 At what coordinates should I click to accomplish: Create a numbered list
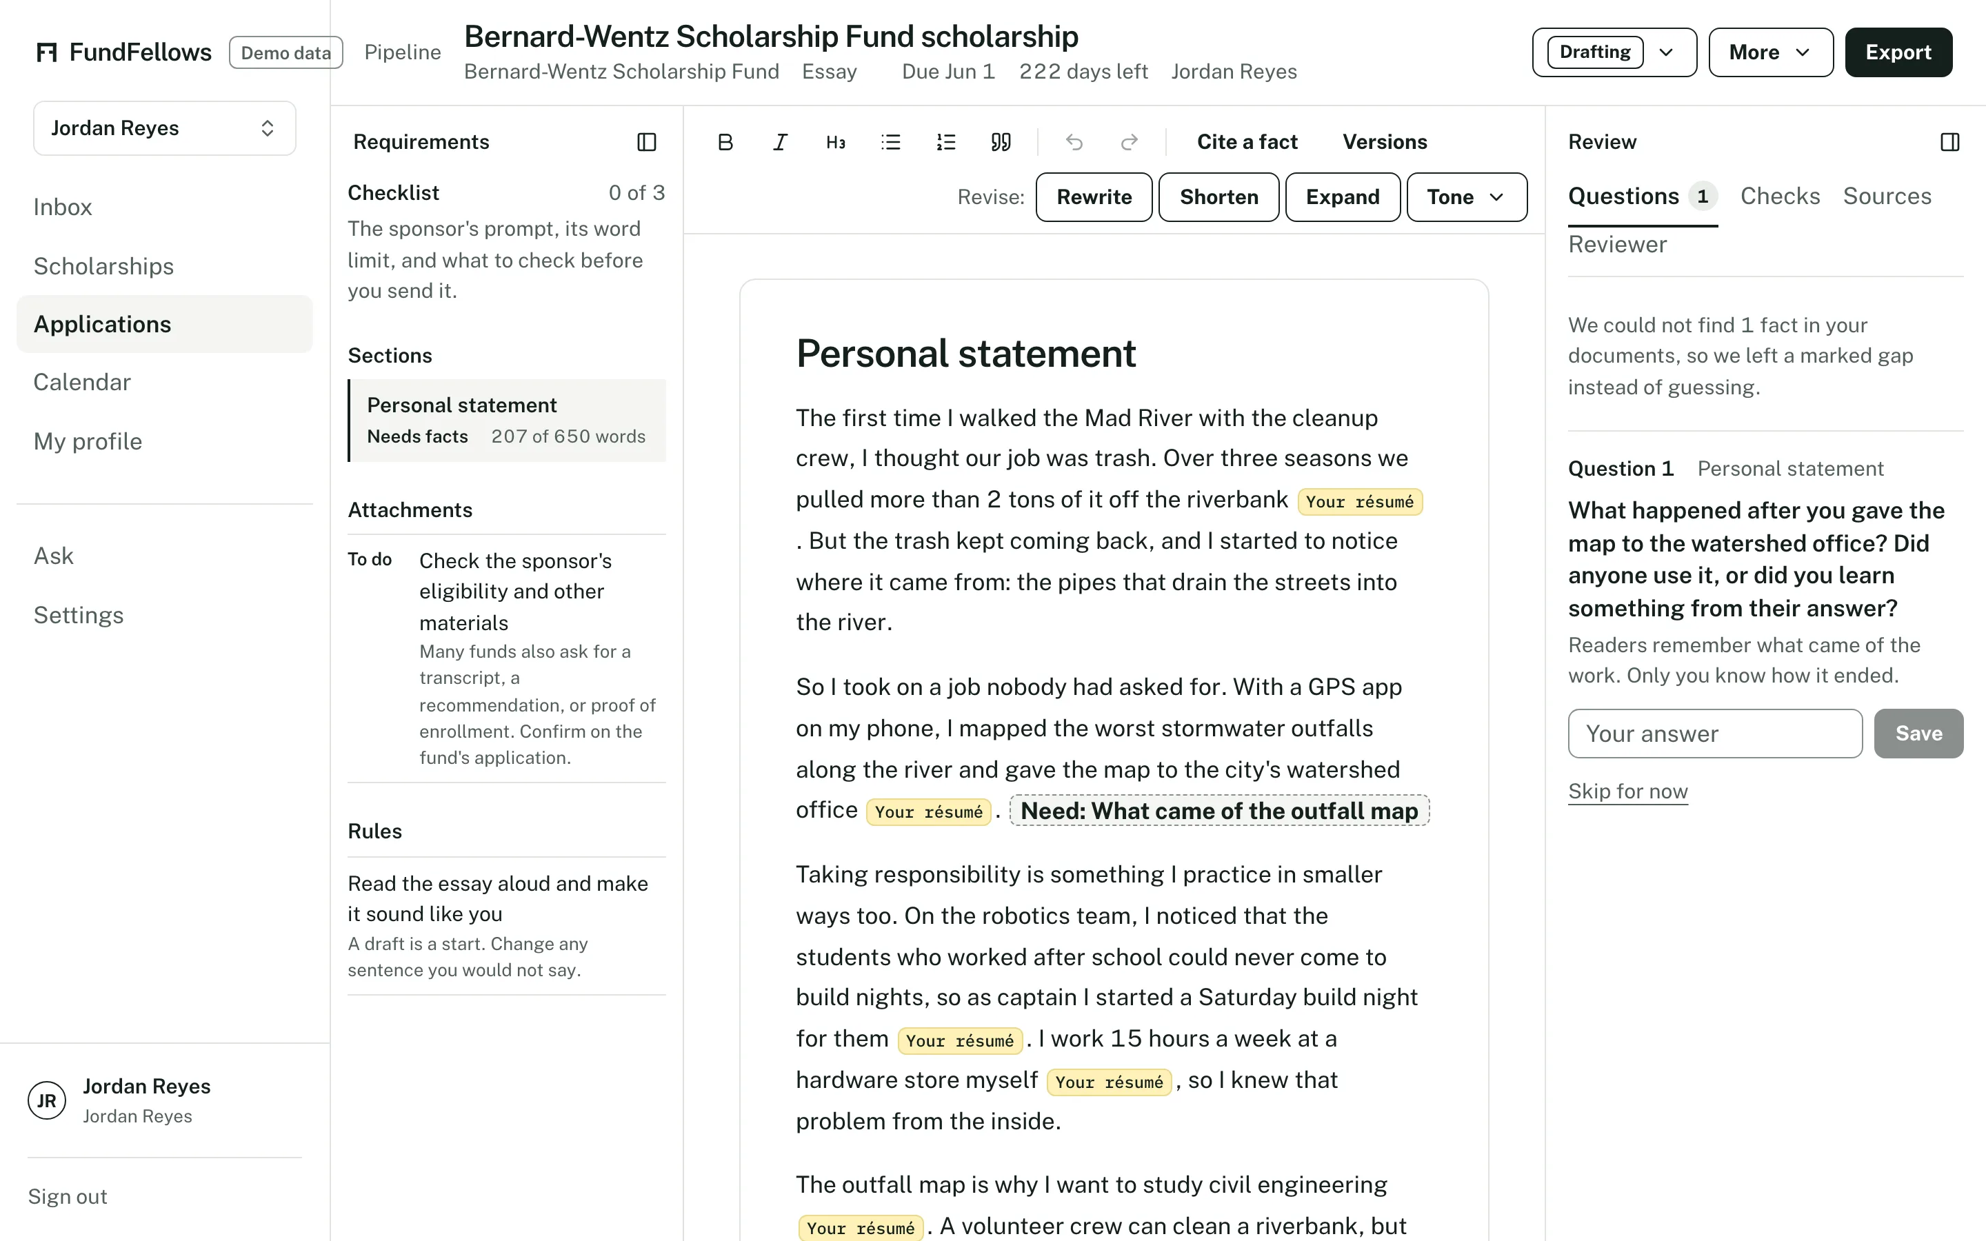pos(945,142)
